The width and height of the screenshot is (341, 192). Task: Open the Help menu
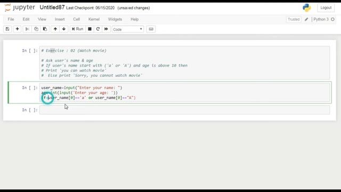pos(135,19)
